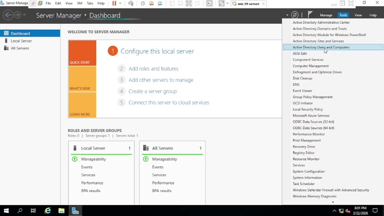Open Events in the Local Server tile
Viewport: 384px width, 216px height.
[87, 167]
